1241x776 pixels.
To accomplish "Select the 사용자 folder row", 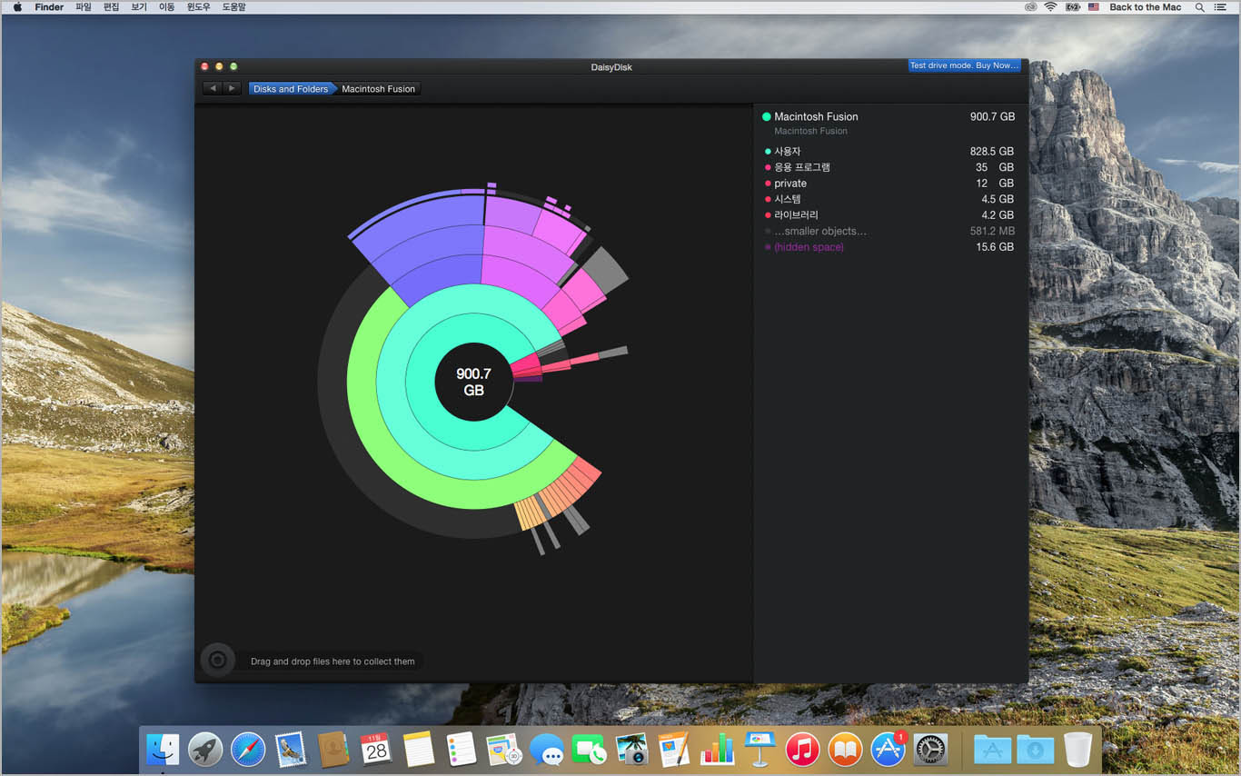I will pyautogui.click(x=889, y=152).
